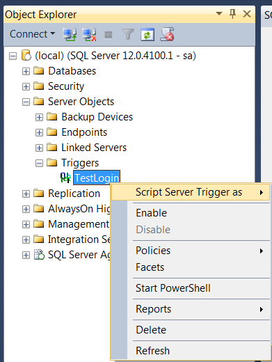Expand the Security node
The width and height of the screenshot is (272, 362).
26,86
